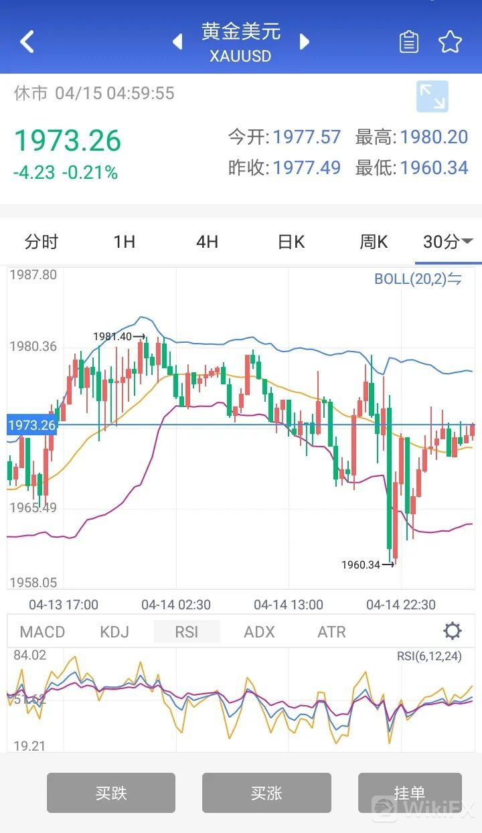The height and width of the screenshot is (833, 482).
Task: Switch to next symbol with right triangle
Action: point(305,42)
